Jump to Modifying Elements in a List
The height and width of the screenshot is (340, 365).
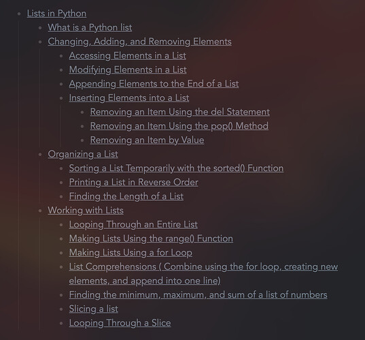click(x=128, y=69)
